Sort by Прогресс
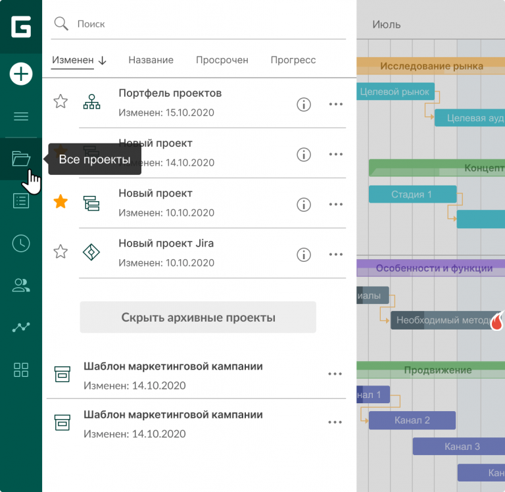The width and height of the screenshot is (505, 492). pos(293,60)
